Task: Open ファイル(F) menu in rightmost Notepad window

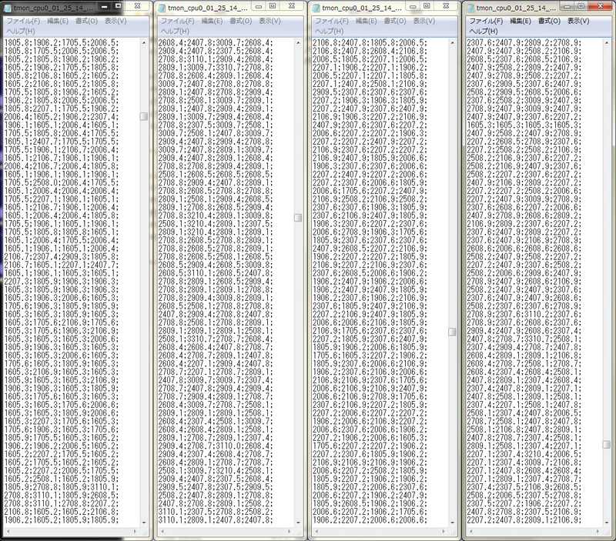Action: [x=487, y=21]
